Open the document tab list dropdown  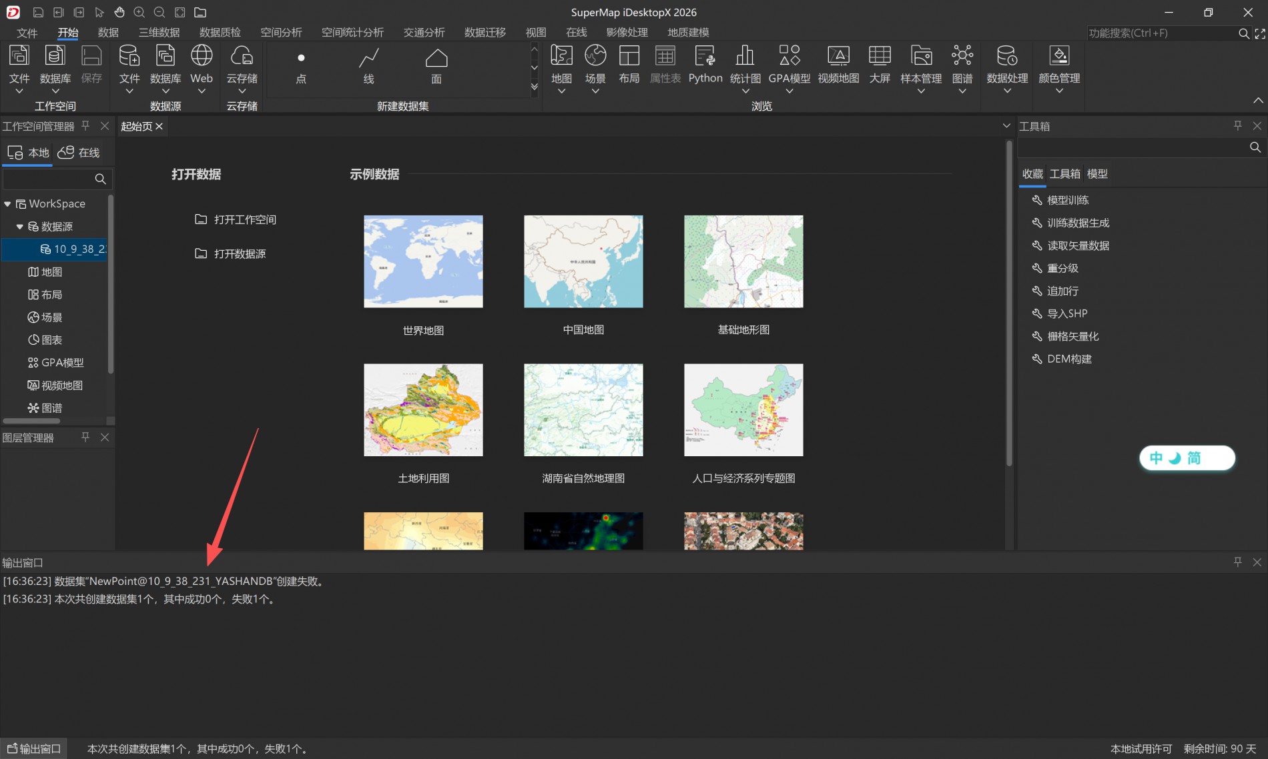[1006, 126]
